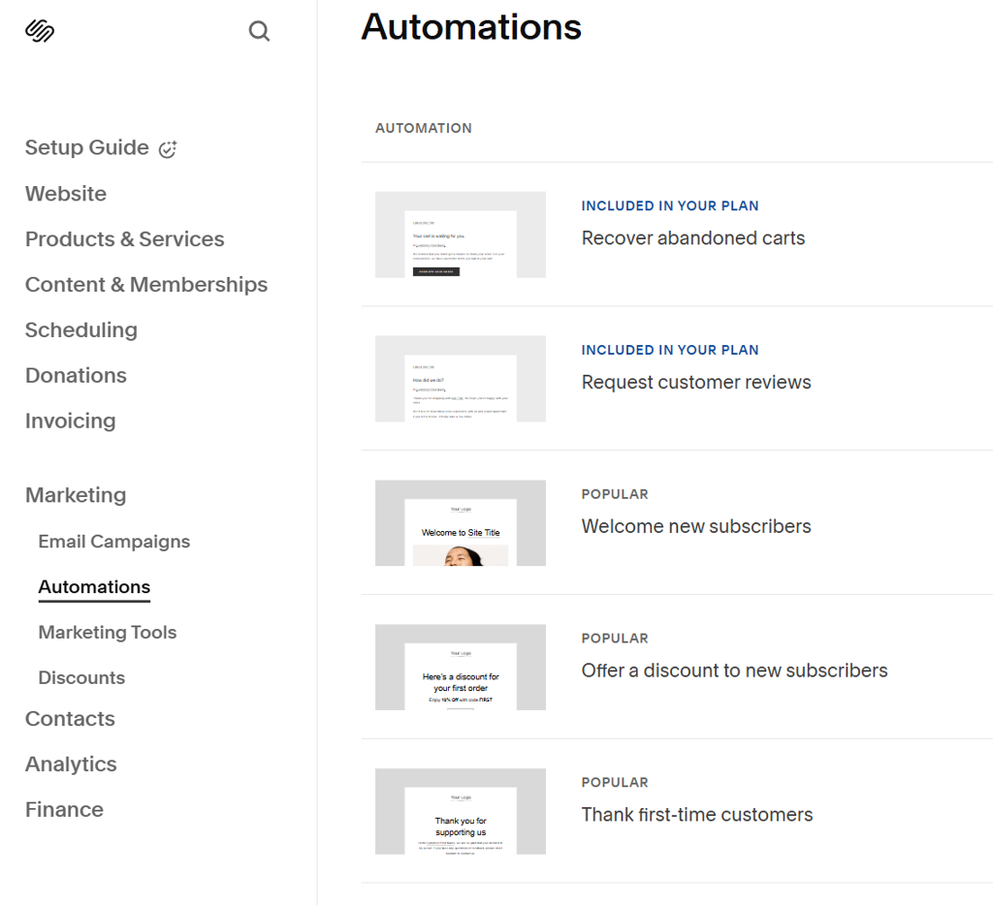Open Contacts section
993x905 pixels.
coord(70,719)
